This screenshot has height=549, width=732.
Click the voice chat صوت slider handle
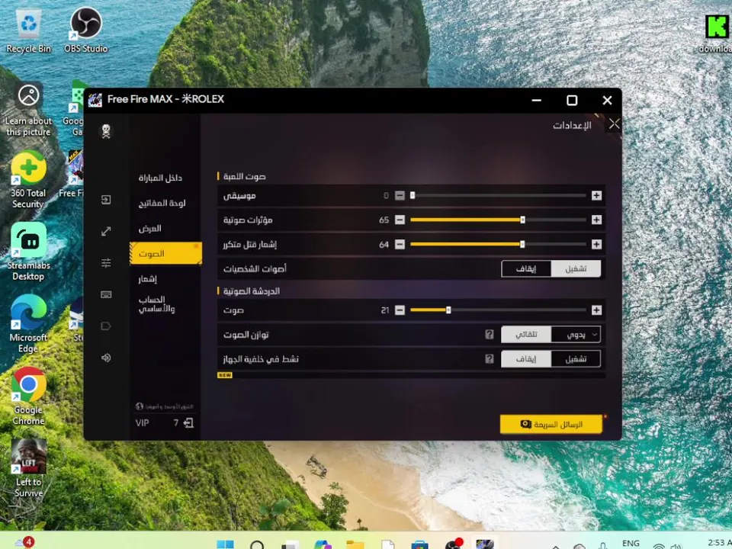pos(448,310)
